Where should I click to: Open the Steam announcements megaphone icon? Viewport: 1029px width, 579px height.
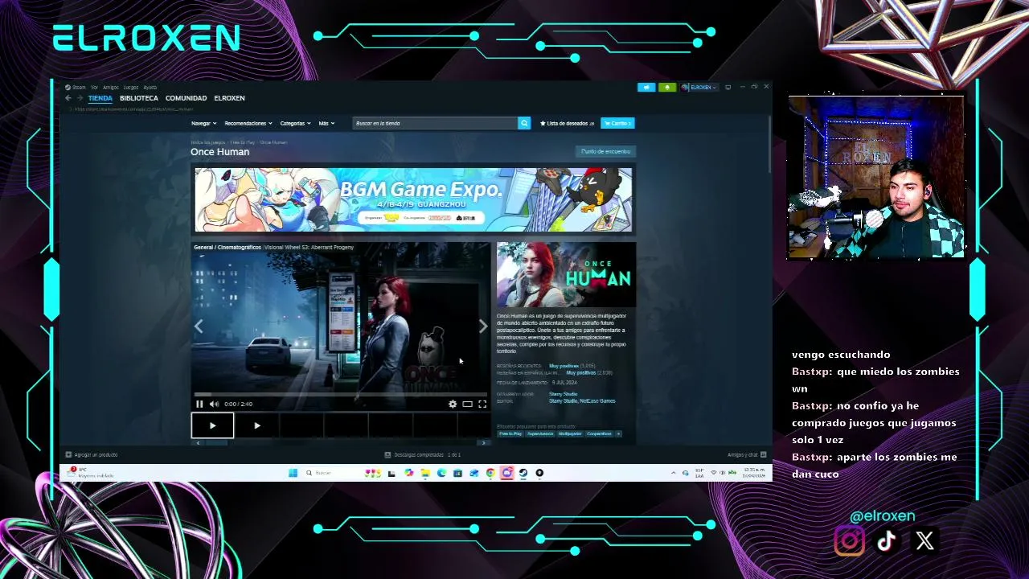coord(646,87)
